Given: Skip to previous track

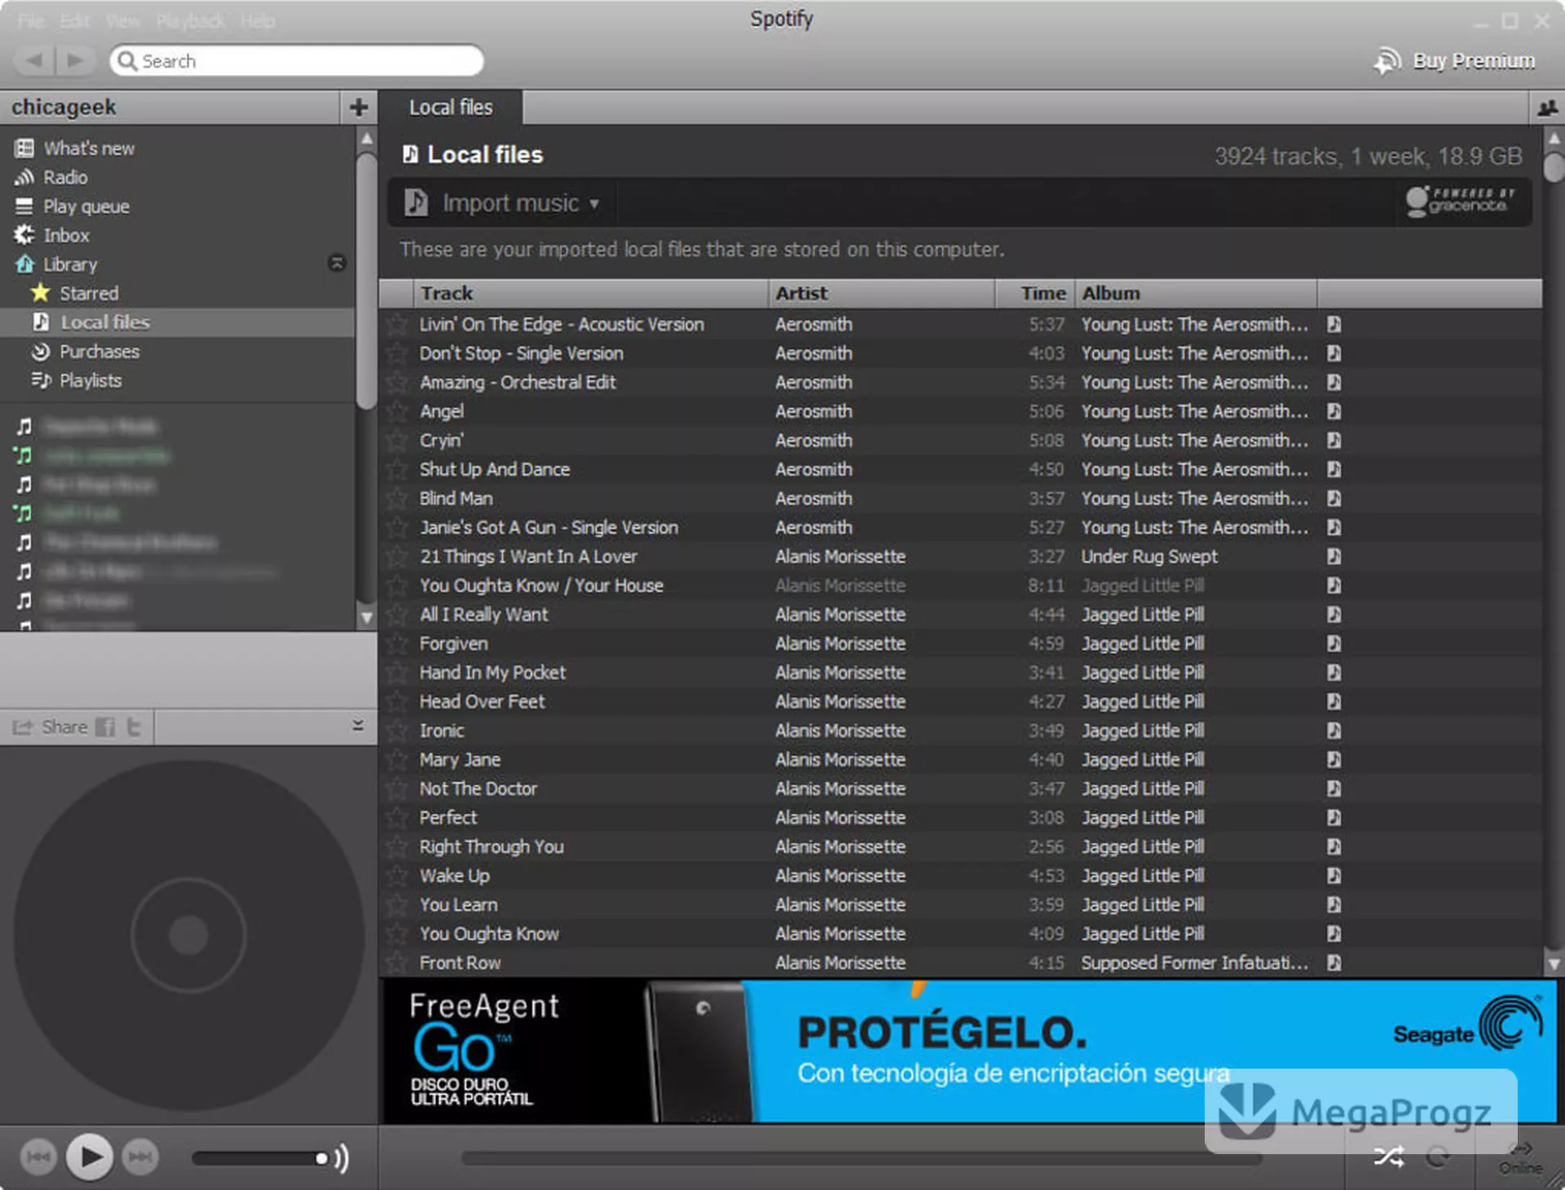Looking at the screenshot, I should coord(37,1157).
